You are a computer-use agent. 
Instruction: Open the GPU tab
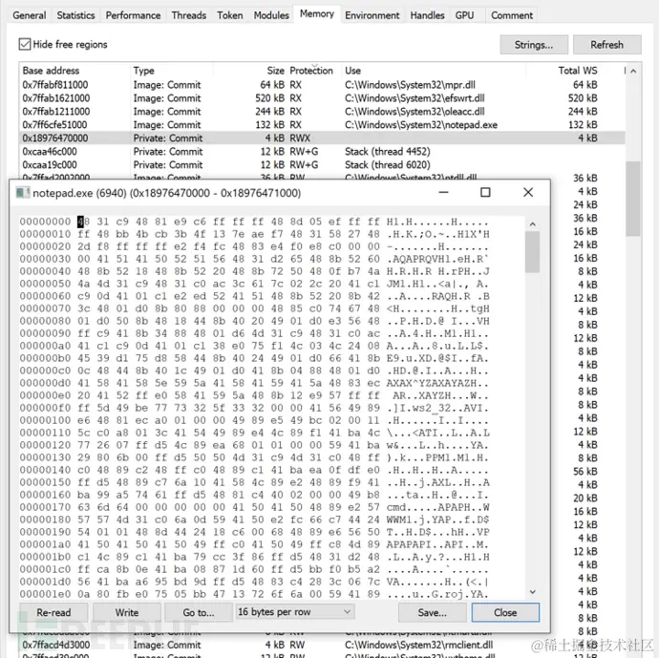464,15
